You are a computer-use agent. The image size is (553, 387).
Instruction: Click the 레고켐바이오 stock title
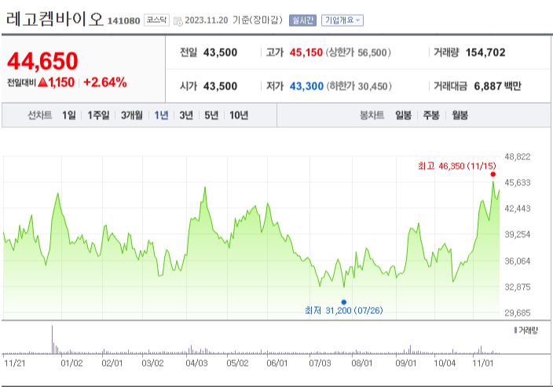point(55,19)
